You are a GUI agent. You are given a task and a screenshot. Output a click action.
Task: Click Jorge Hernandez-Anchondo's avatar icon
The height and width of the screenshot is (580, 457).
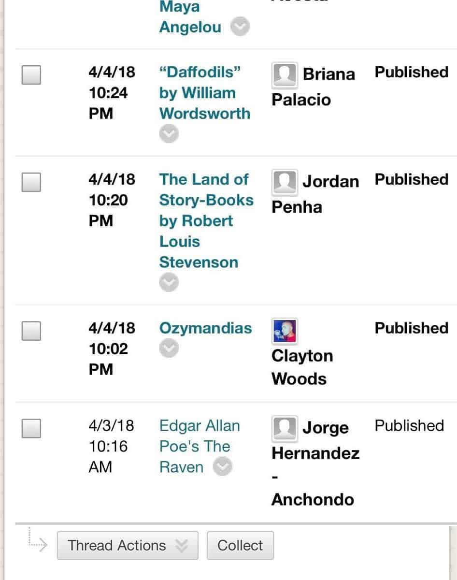pyautogui.click(x=284, y=428)
